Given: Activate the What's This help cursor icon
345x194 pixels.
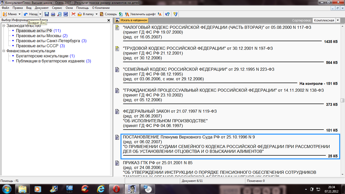Looking at the screenshot, I should click(x=167, y=14).
